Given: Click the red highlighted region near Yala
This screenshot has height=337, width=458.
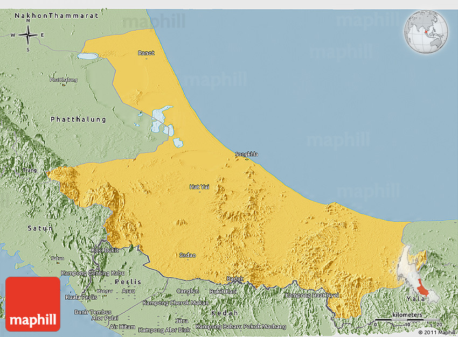Looking at the screenshot, I should (425, 291).
